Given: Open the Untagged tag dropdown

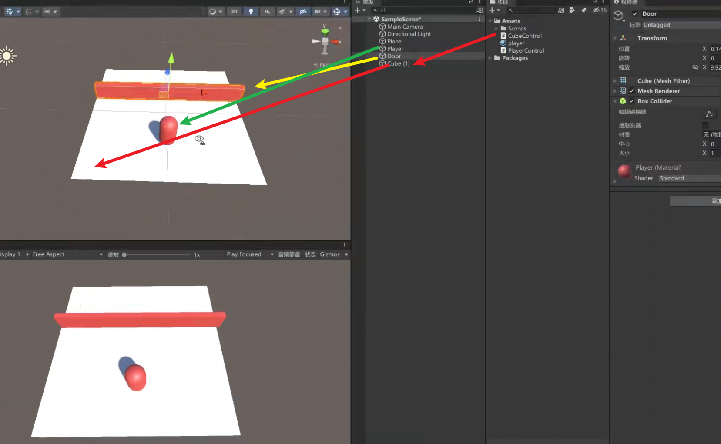Looking at the screenshot, I should pos(682,25).
